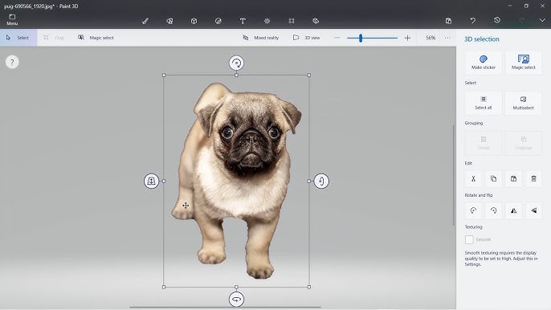Screen dimensions: 551x310
Task: Open the Effects sun icon
Action: click(267, 21)
